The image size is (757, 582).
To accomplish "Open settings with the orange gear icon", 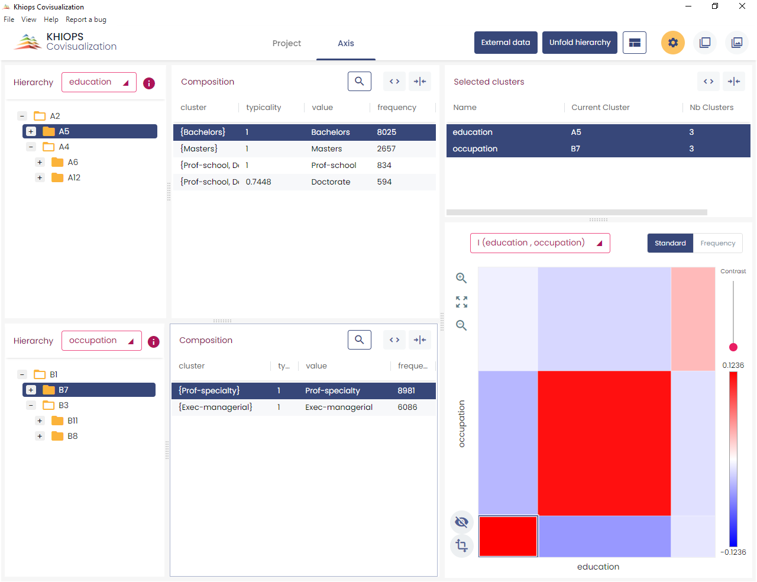I will [x=672, y=43].
